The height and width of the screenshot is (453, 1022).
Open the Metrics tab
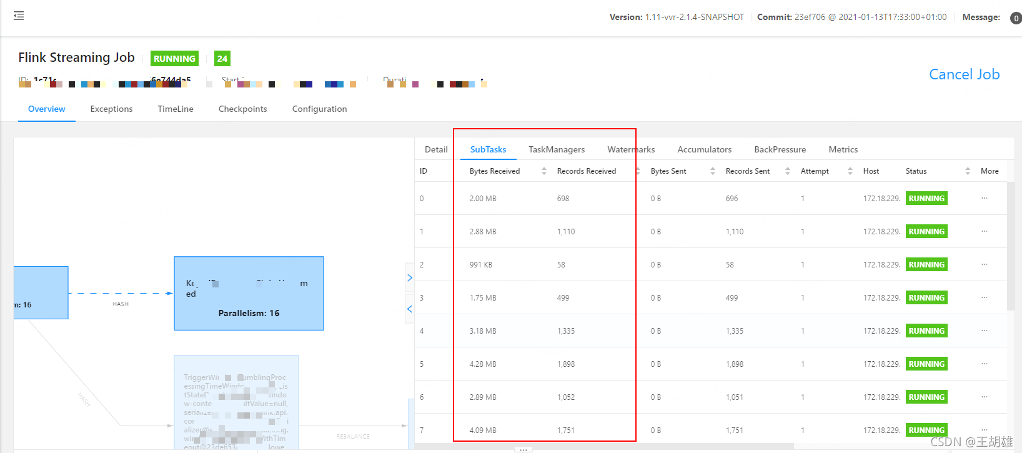click(x=843, y=149)
